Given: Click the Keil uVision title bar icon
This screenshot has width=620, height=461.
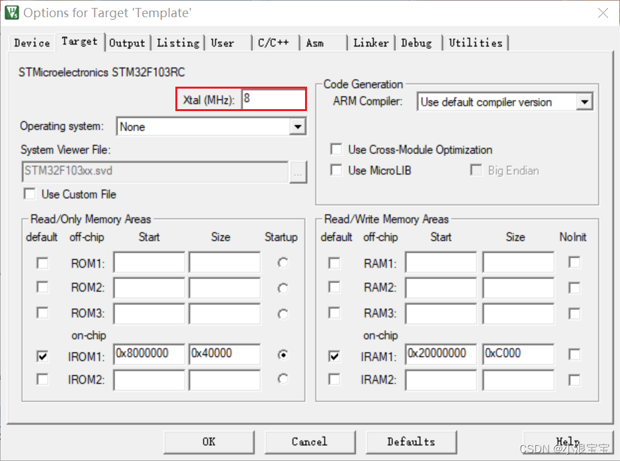Looking at the screenshot, I should 11,13.
